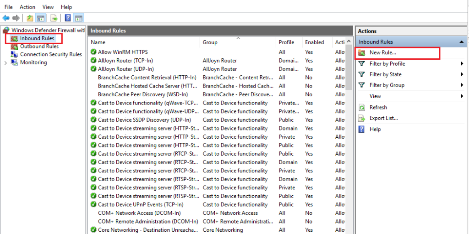
Task: Select the Allow WinRM HTTPS rule
Action: [x=122, y=52]
